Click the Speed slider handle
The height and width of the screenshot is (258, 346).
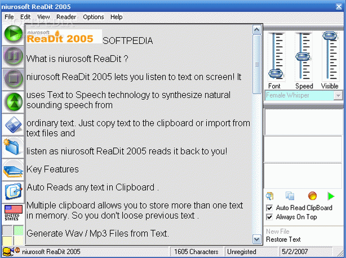pyautogui.click(x=303, y=56)
